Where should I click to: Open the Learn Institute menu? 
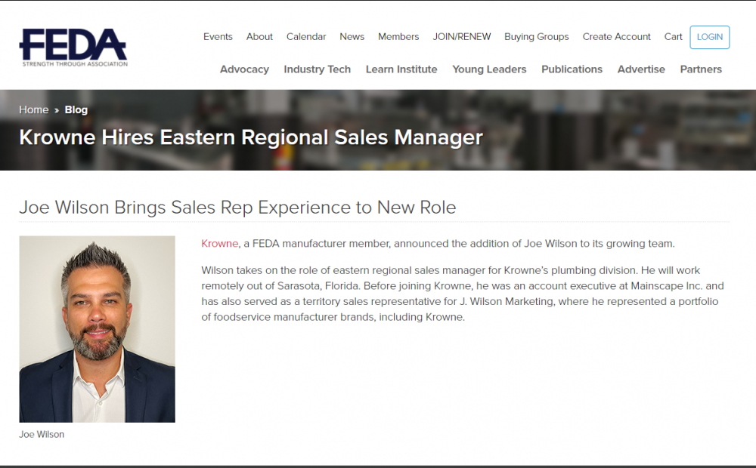tap(401, 69)
